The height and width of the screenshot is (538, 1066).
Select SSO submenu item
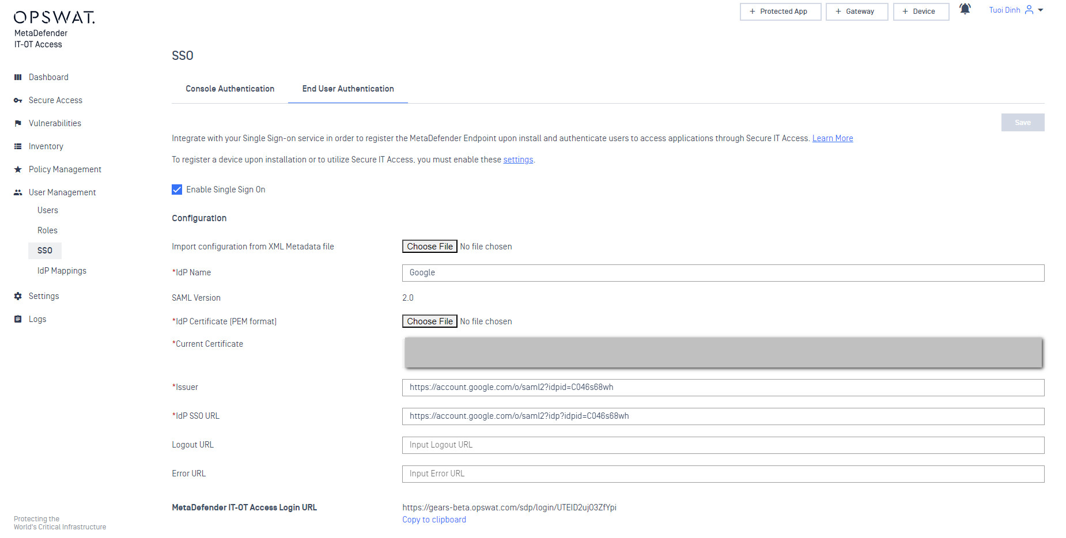point(45,251)
